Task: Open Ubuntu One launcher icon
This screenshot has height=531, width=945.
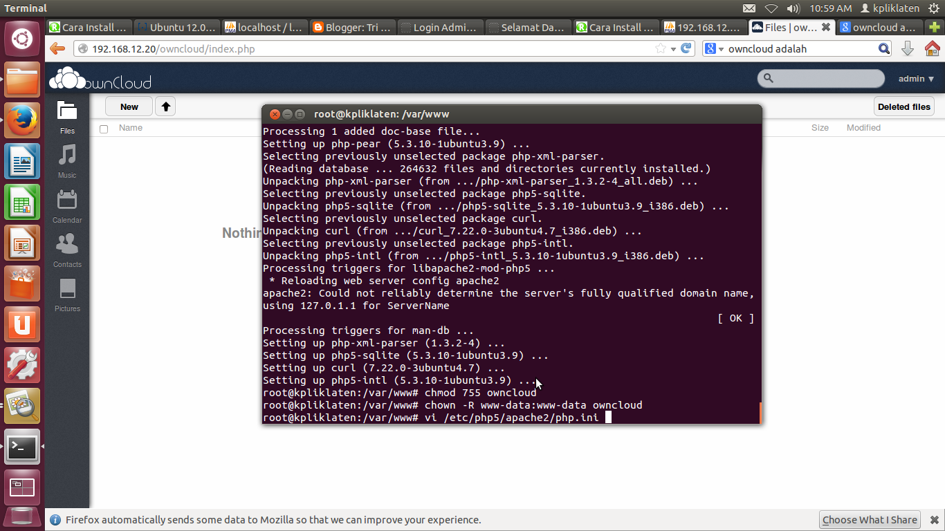Action: coord(22,325)
